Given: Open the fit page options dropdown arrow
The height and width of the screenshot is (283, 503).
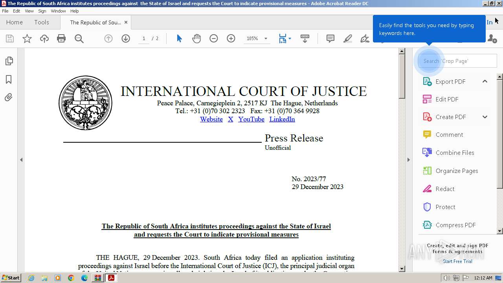Looking at the screenshot, I should tap(290, 39).
